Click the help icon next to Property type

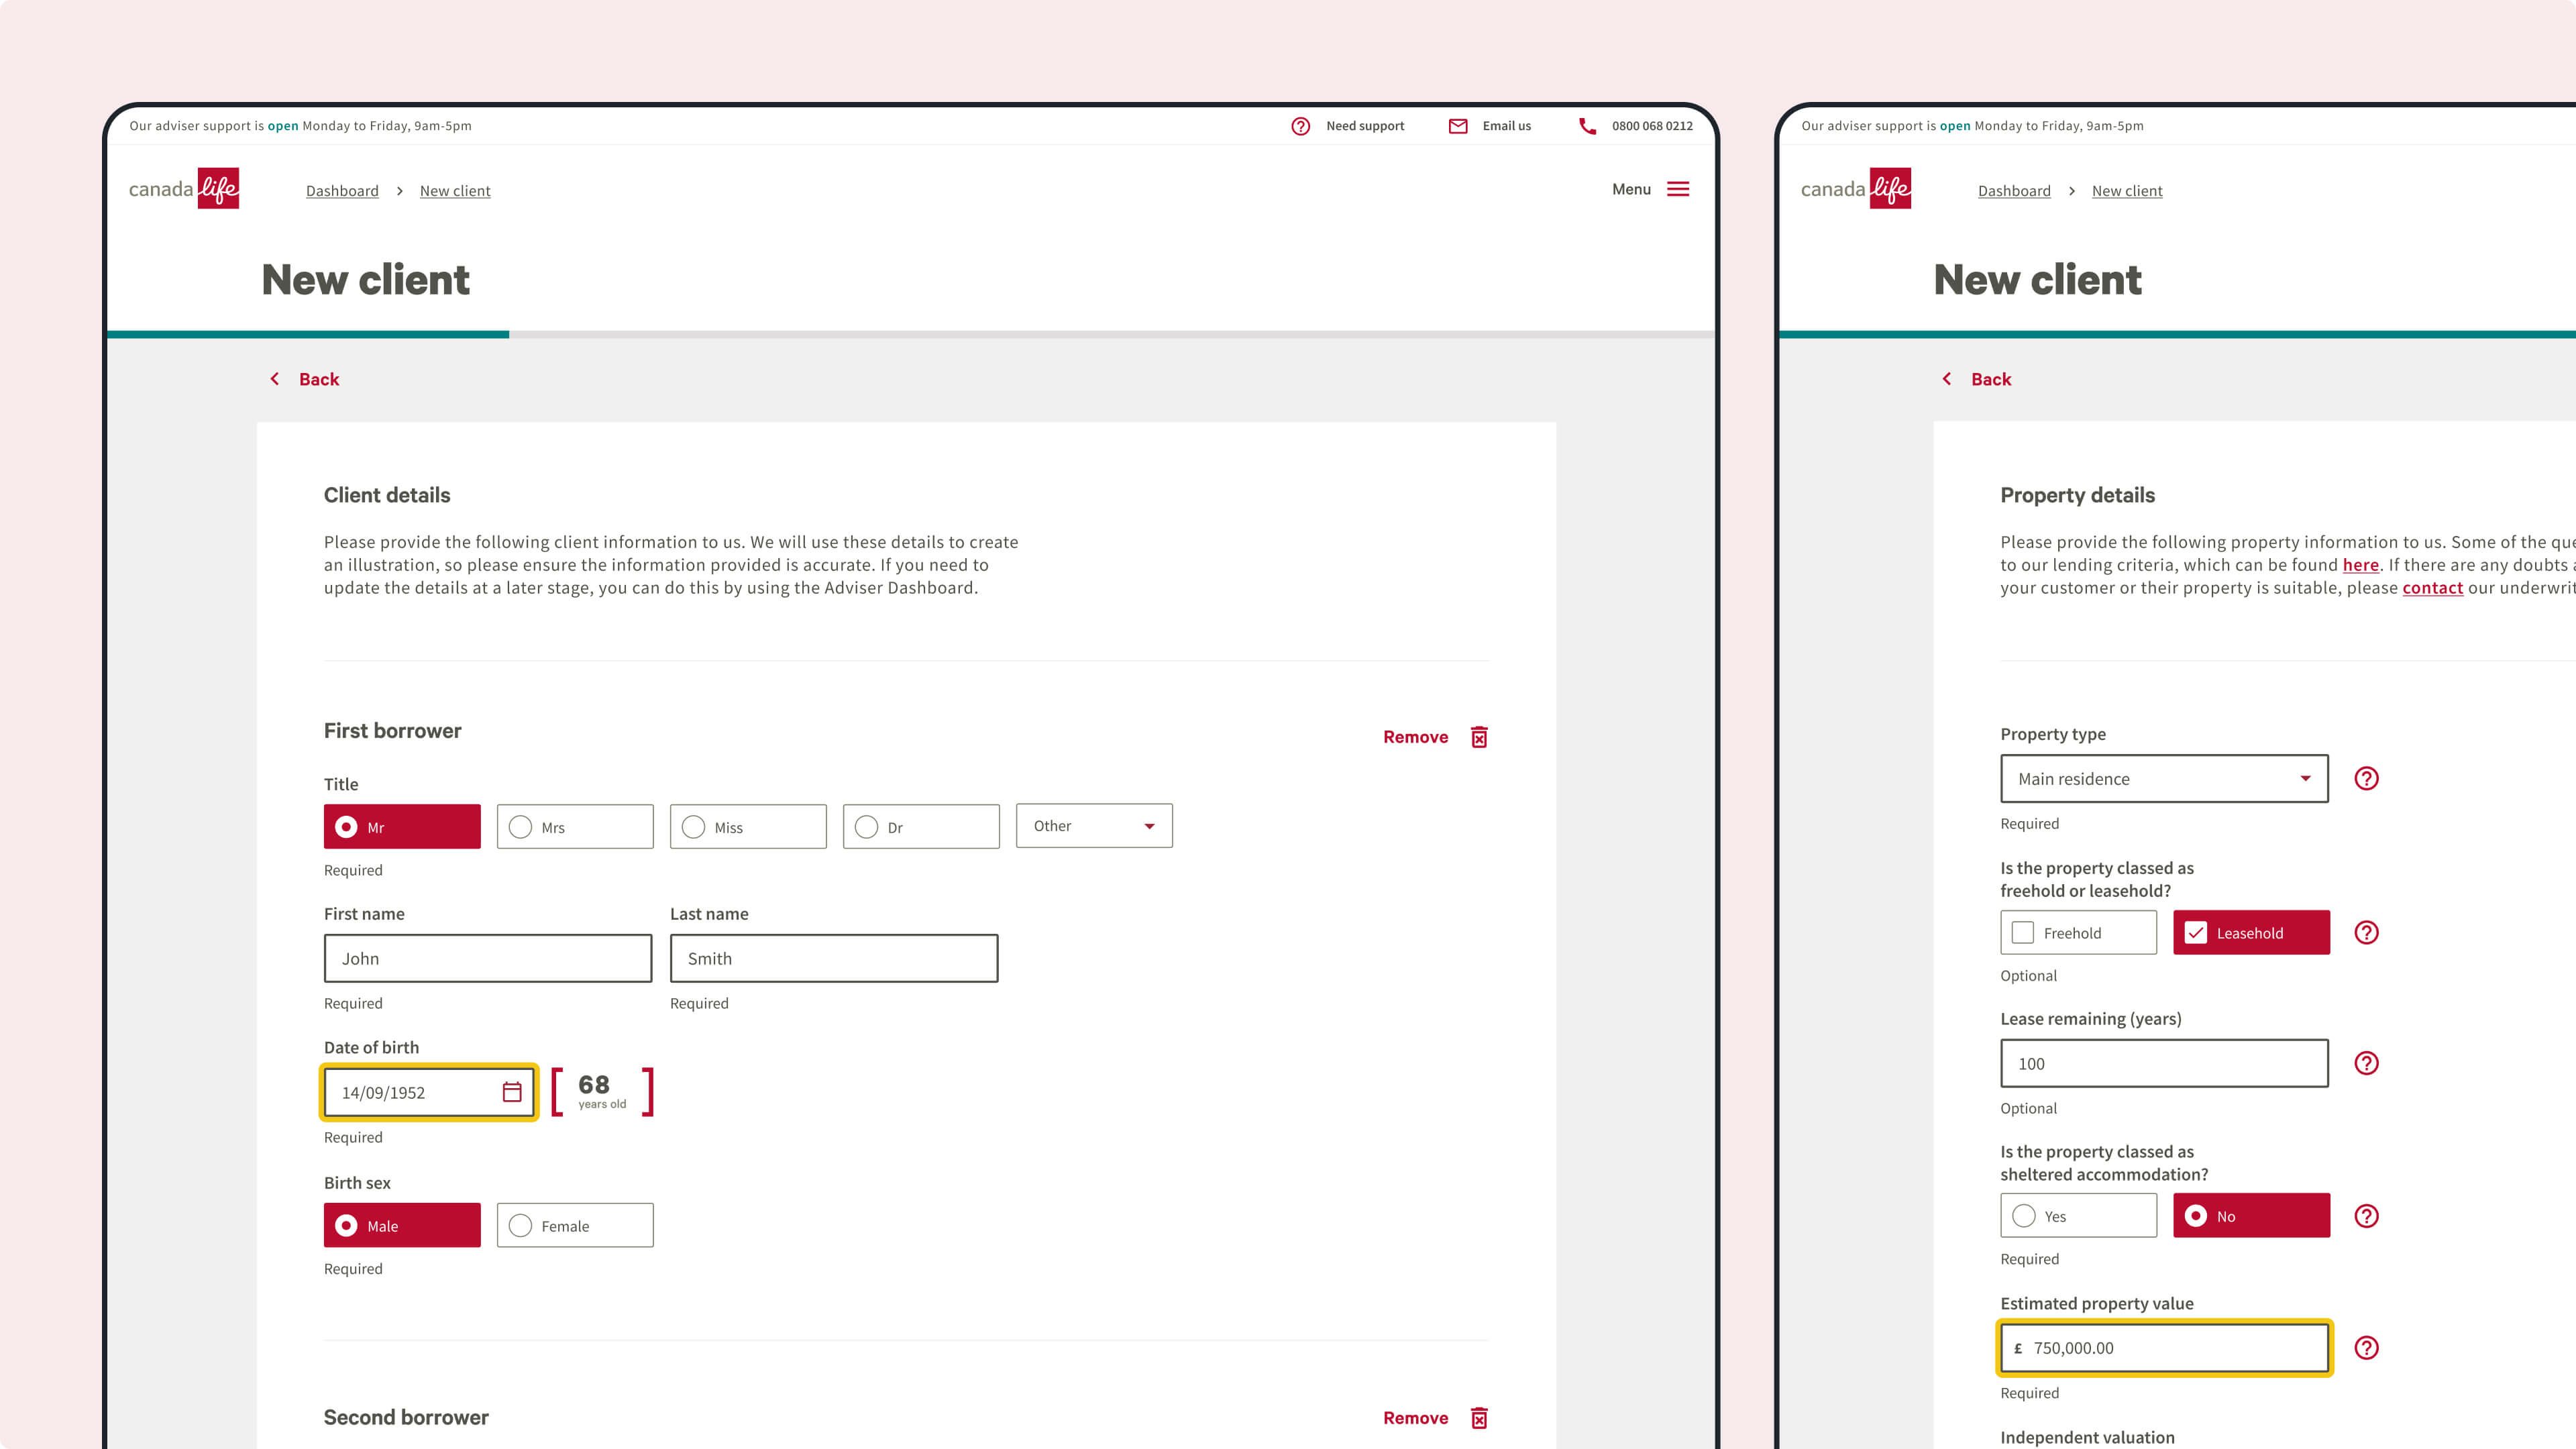tap(2366, 778)
